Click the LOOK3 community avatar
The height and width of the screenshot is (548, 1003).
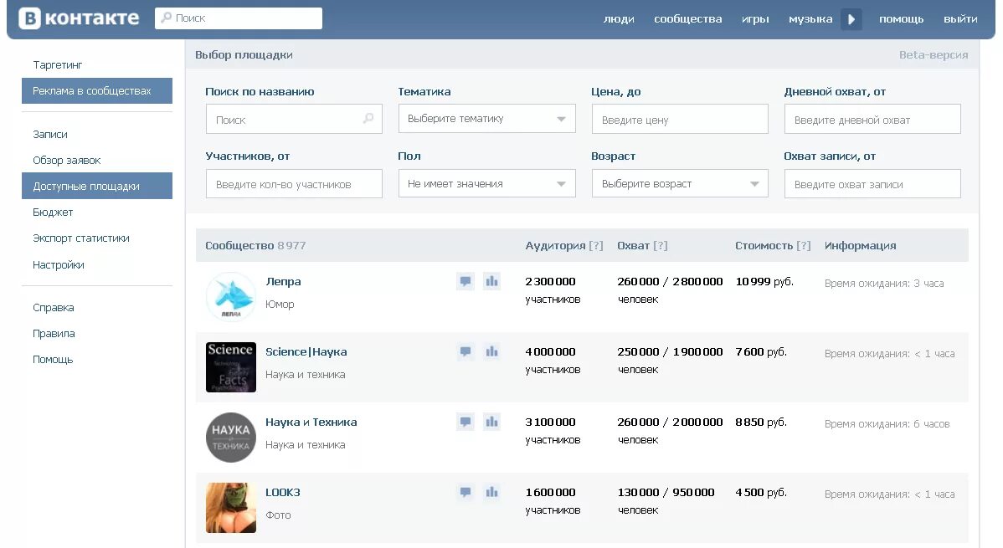click(x=231, y=508)
